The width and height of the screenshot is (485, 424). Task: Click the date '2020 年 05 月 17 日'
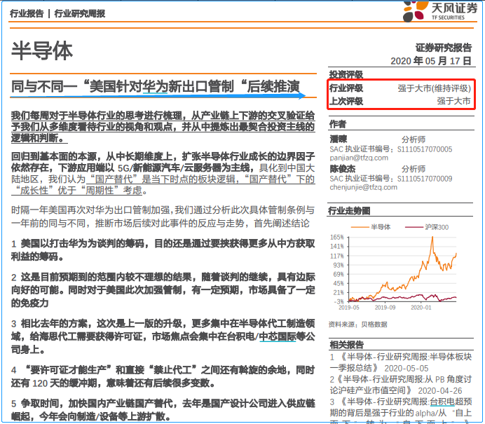coord(431,60)
